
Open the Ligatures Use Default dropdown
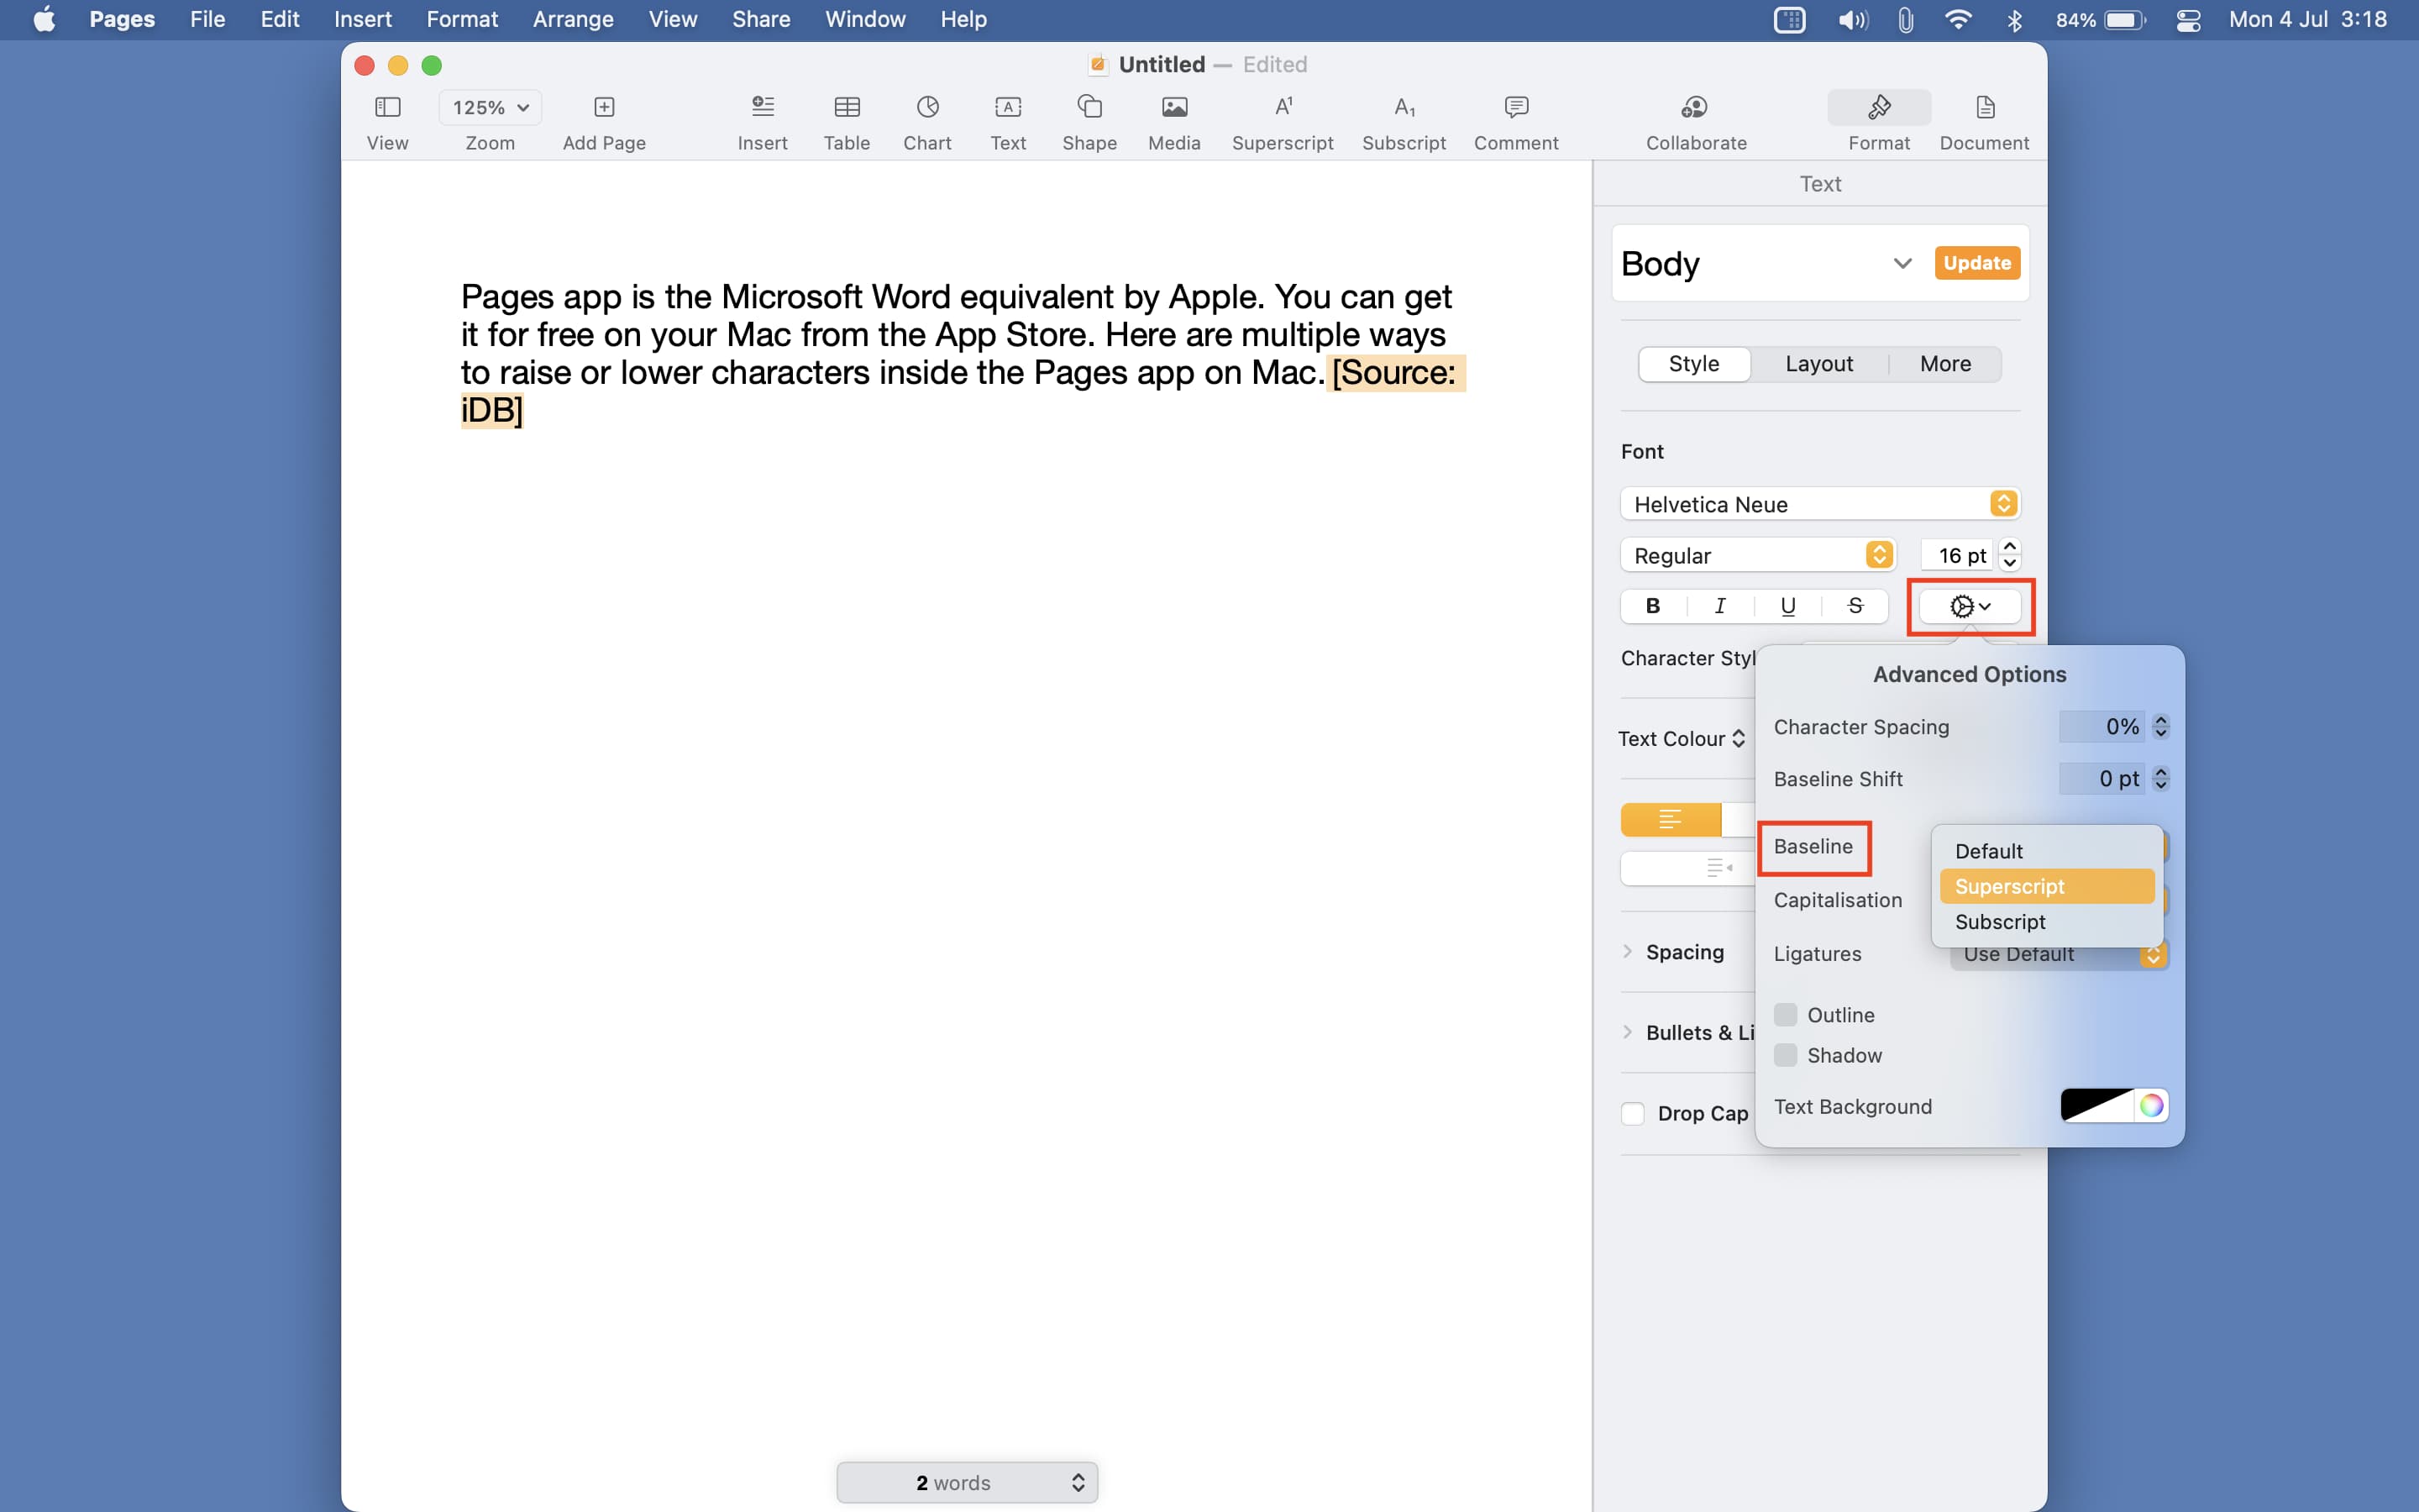pyautogui.click(x=2058, y=954)
